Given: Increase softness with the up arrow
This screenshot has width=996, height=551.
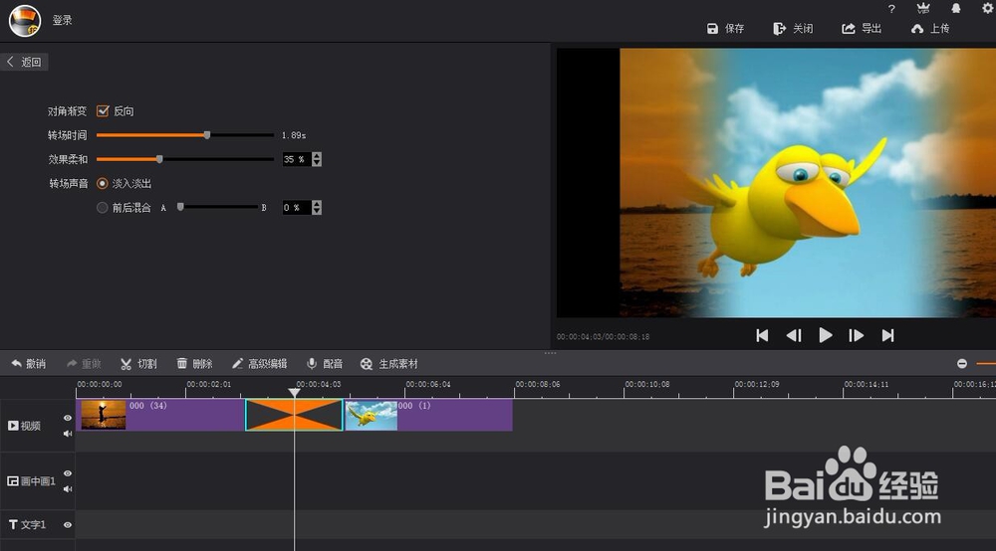Looking at the screenshot, I should (x=317, y=156).
